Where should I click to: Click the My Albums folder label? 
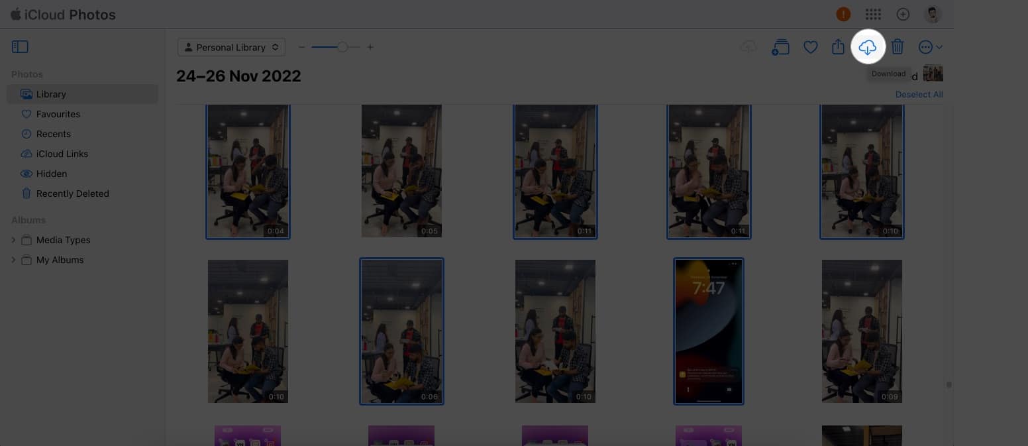click(x=60, y=260)
